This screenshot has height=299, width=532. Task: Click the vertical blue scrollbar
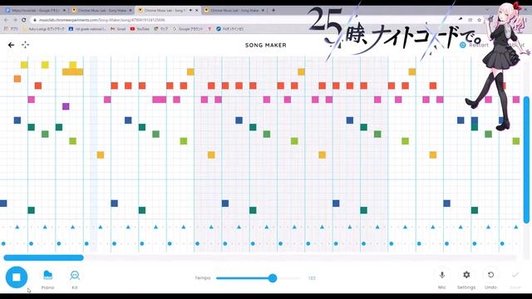tap(526, 159)
